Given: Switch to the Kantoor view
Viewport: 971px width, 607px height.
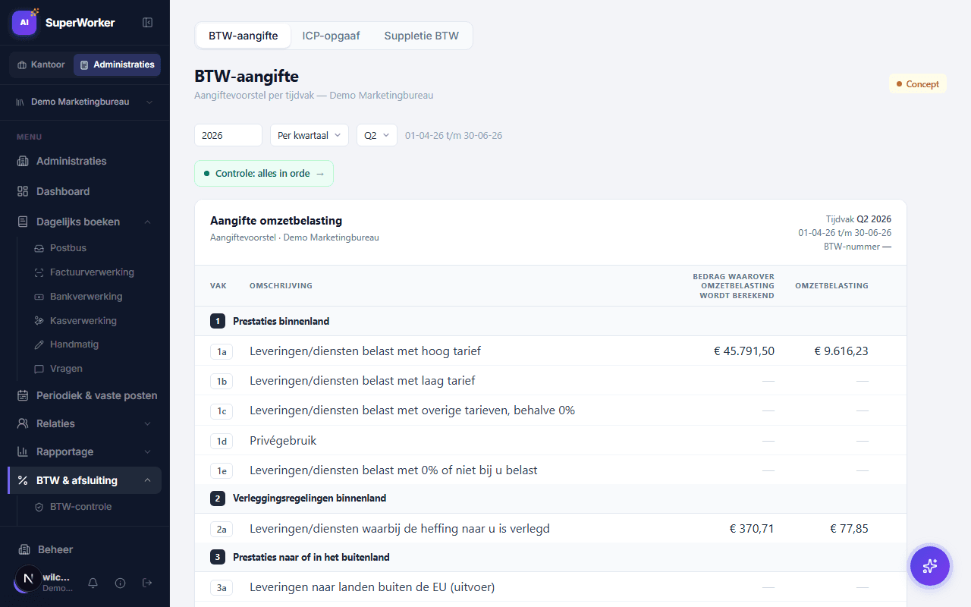Looking at the screenshot, I should (41, 64).
